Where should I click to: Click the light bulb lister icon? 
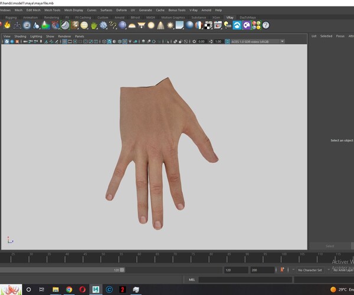228,25
